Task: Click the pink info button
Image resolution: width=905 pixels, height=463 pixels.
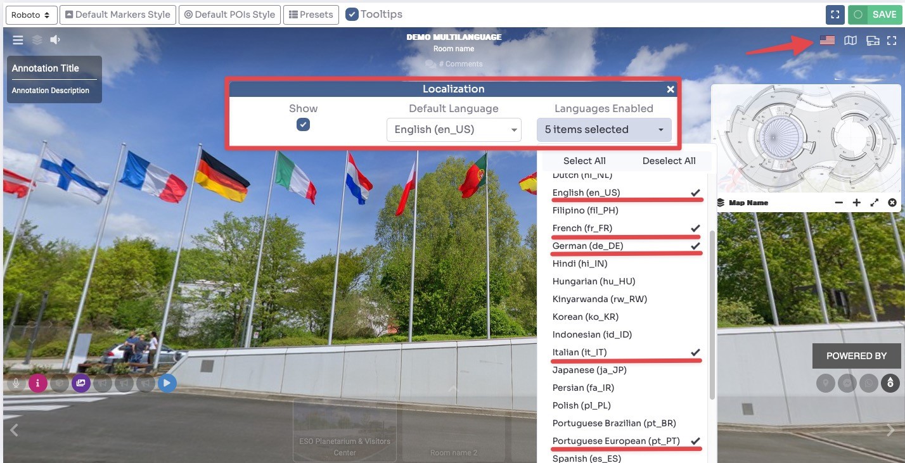Action: pos(38,383)
